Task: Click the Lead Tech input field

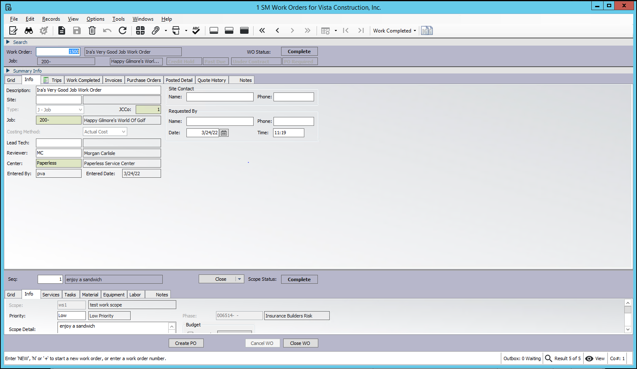Action: point(59,143)
